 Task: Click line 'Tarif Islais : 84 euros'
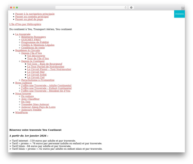point(40,146)
